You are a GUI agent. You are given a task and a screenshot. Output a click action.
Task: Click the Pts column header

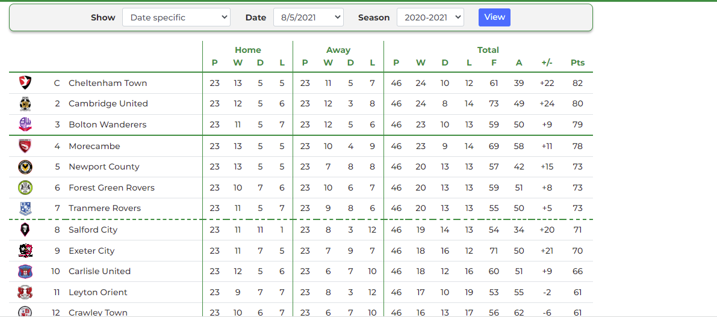tap(577, 63)
